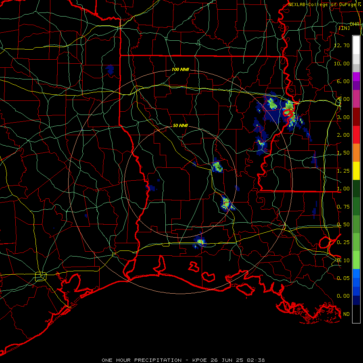The width and height of the screenshot is (363, 363).
Task: Pick the light blue swatch near 0.05
Action: [356, 273]
